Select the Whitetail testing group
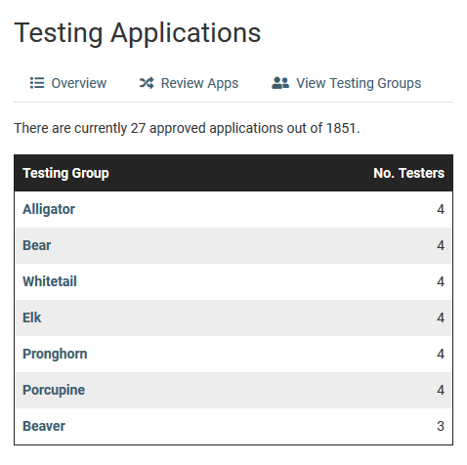 [x=50, y=281]
